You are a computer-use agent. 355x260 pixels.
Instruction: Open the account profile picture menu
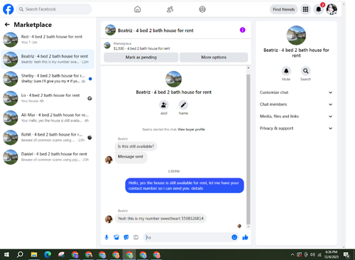332,9
